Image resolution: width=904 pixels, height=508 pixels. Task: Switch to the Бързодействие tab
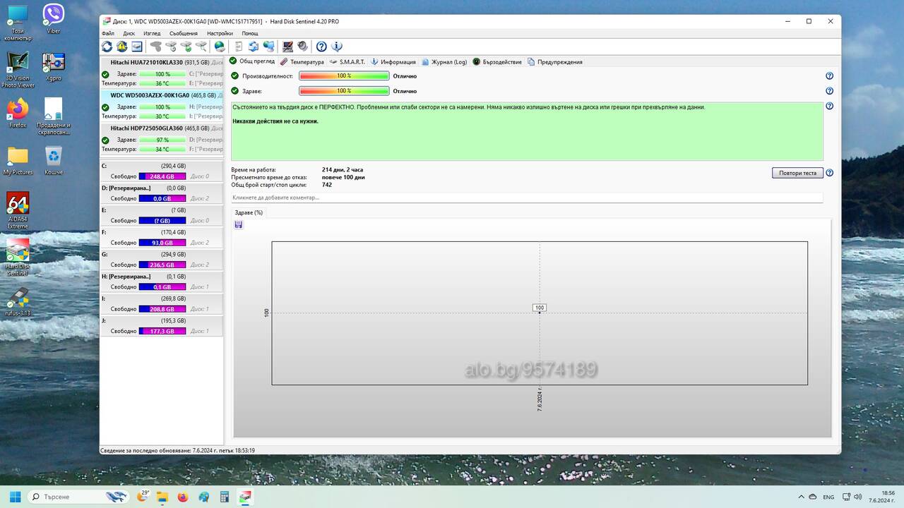[497, 62]
